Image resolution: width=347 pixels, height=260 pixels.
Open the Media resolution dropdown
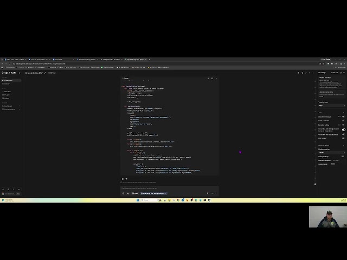331,153
